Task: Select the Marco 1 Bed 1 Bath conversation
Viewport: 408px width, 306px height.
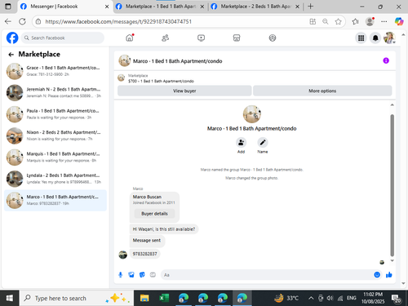Action: [x=55, y=200]
